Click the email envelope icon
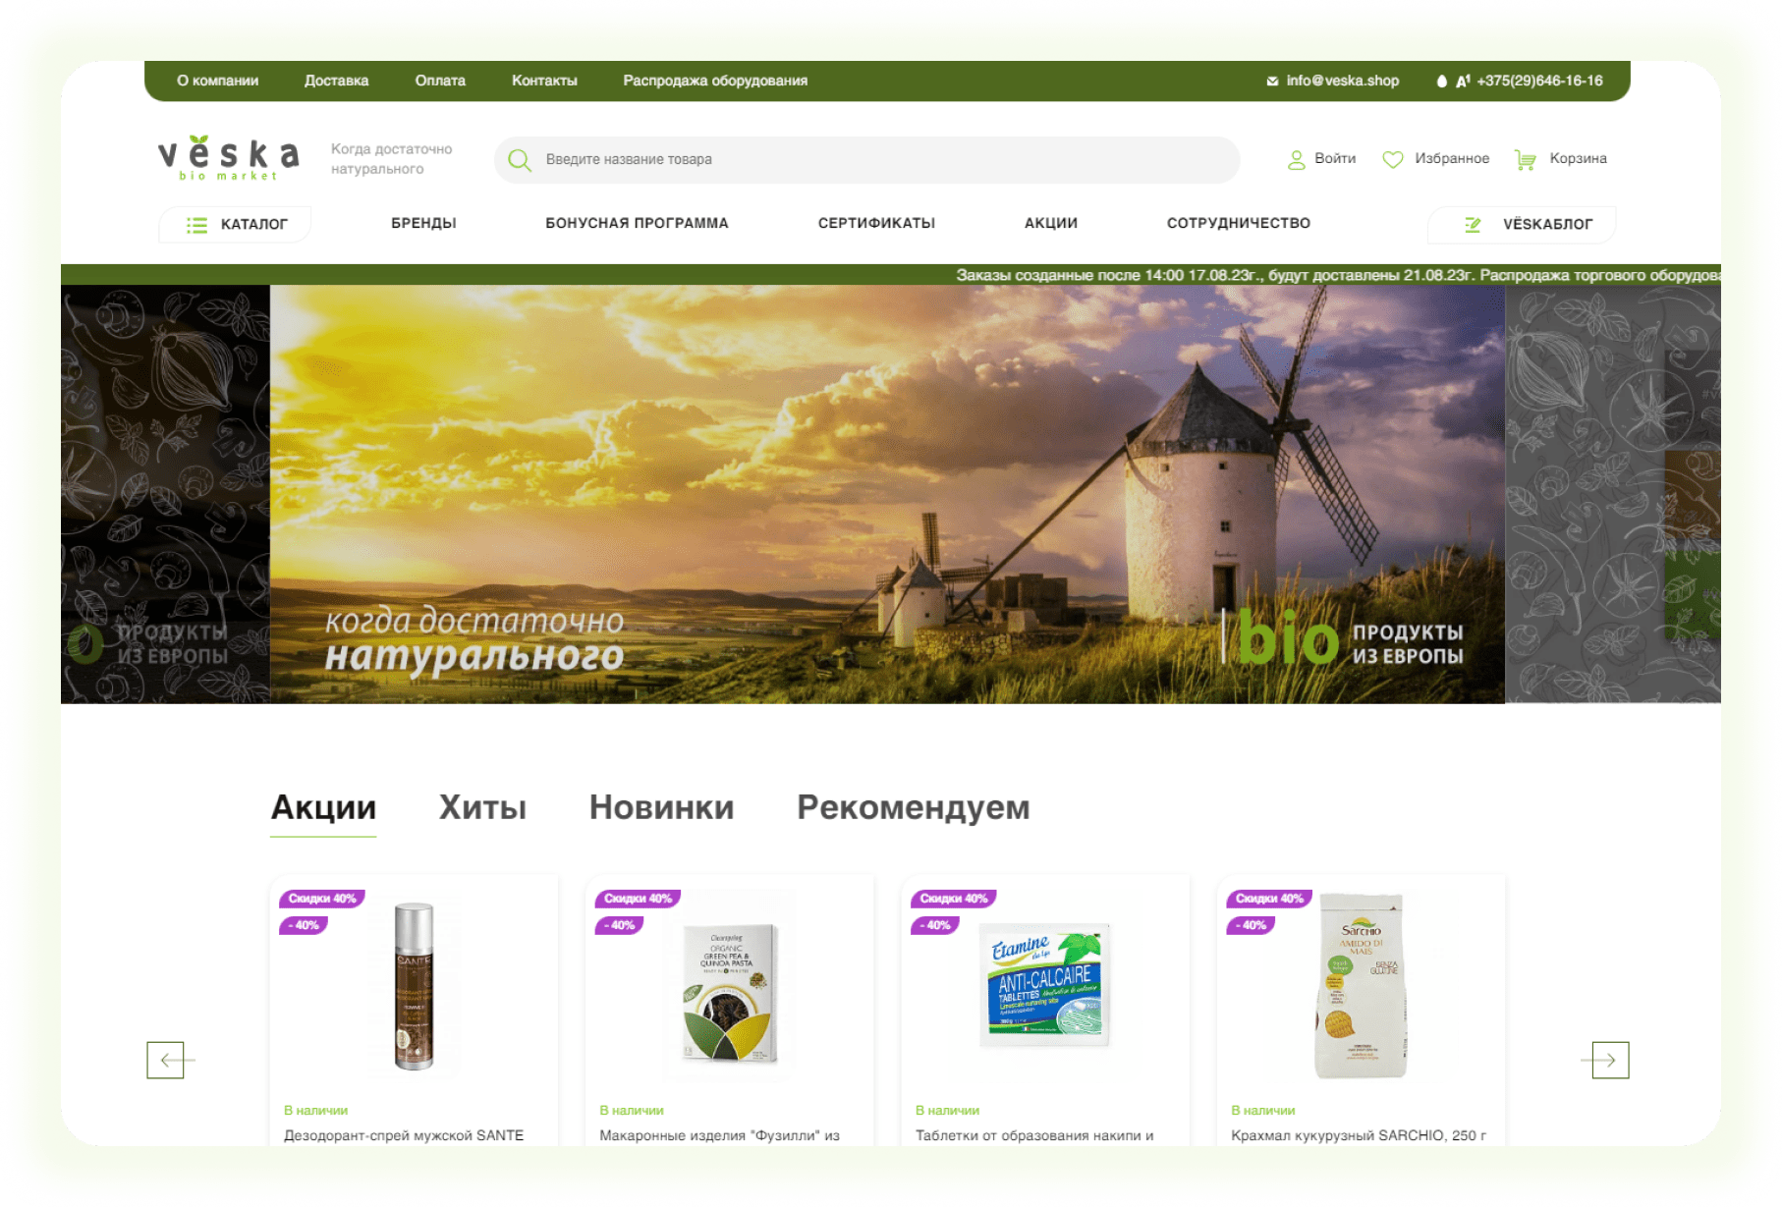 [1272, 82]
